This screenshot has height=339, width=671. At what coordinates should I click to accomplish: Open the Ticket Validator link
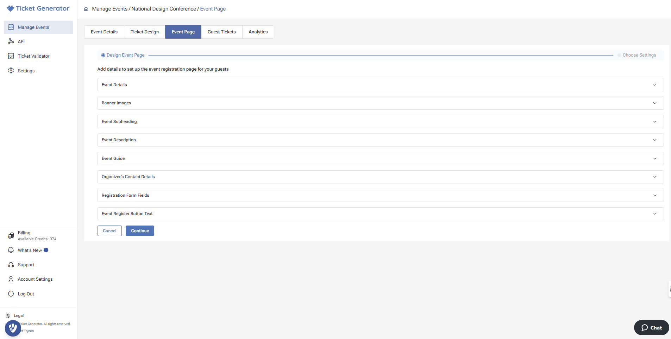coord(34,56)
